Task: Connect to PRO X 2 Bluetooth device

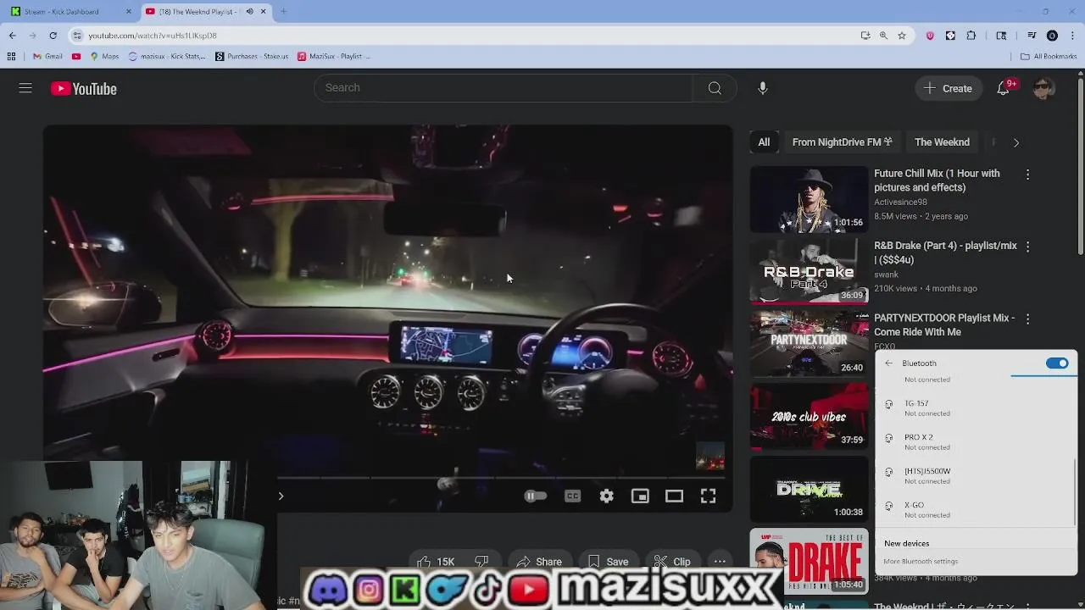Action: pos(975,442)
